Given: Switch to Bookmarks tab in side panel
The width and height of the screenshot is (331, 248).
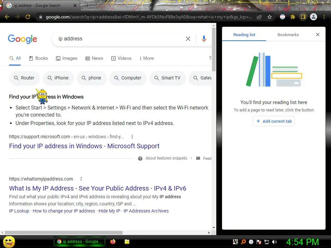Looking at the screenshot, I should click(x=288, y=35).
